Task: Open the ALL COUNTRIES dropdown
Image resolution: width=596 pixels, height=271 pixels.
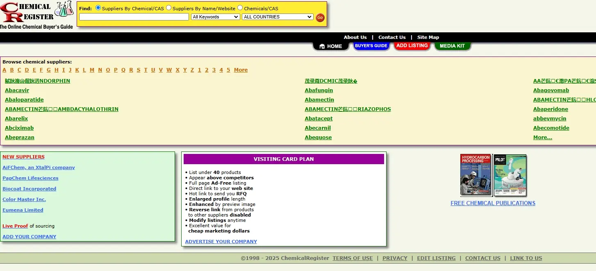Action: (x=278, y=17)
